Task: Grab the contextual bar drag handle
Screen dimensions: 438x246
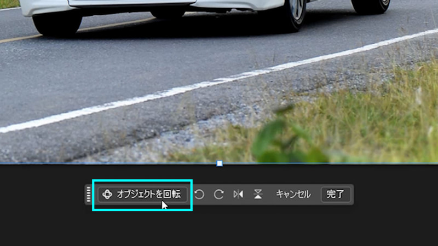Action: tap(89, 194)
